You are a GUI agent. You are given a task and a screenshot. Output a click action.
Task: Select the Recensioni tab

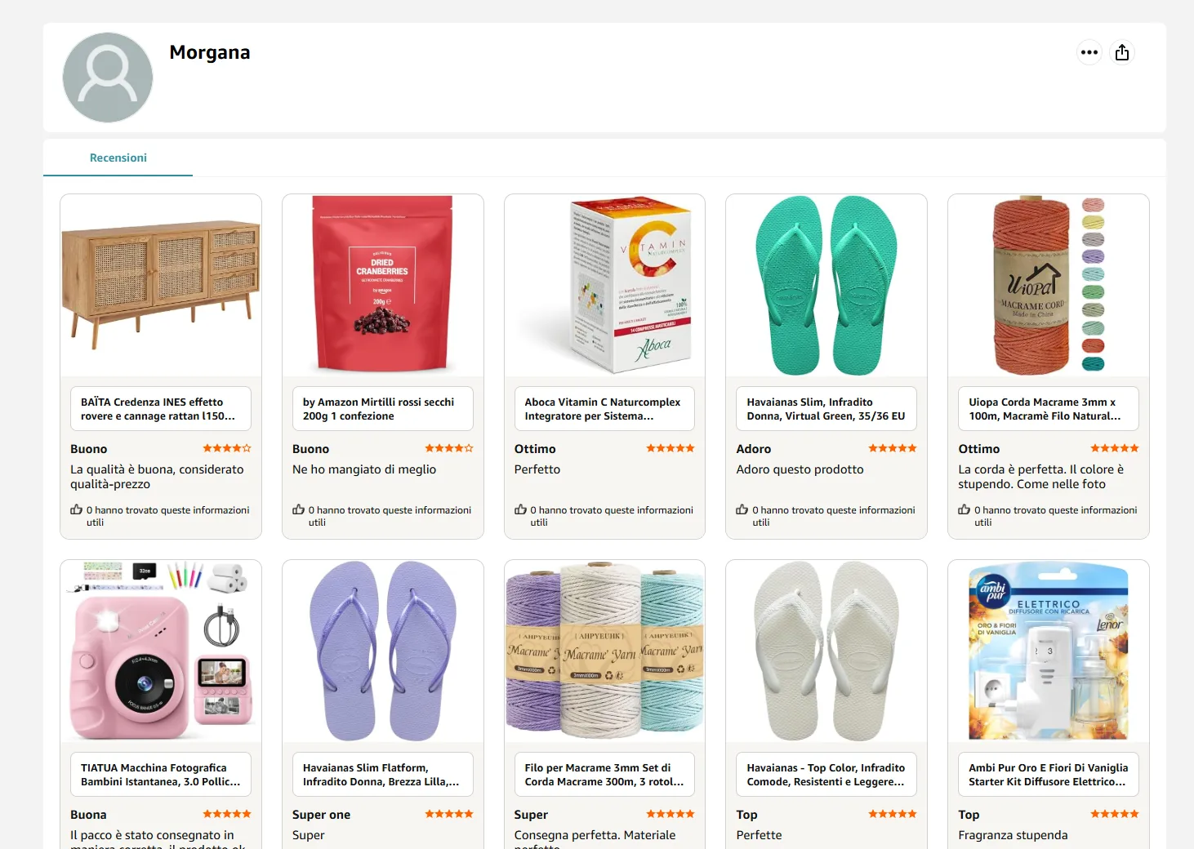pos(118,158)
